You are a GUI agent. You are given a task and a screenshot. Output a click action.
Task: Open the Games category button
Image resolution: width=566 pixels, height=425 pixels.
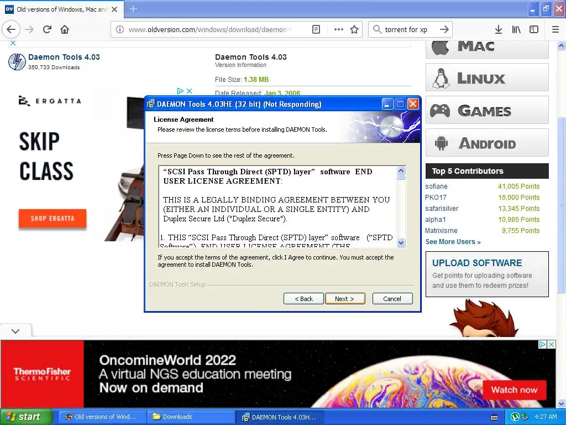tap(487, 110)
